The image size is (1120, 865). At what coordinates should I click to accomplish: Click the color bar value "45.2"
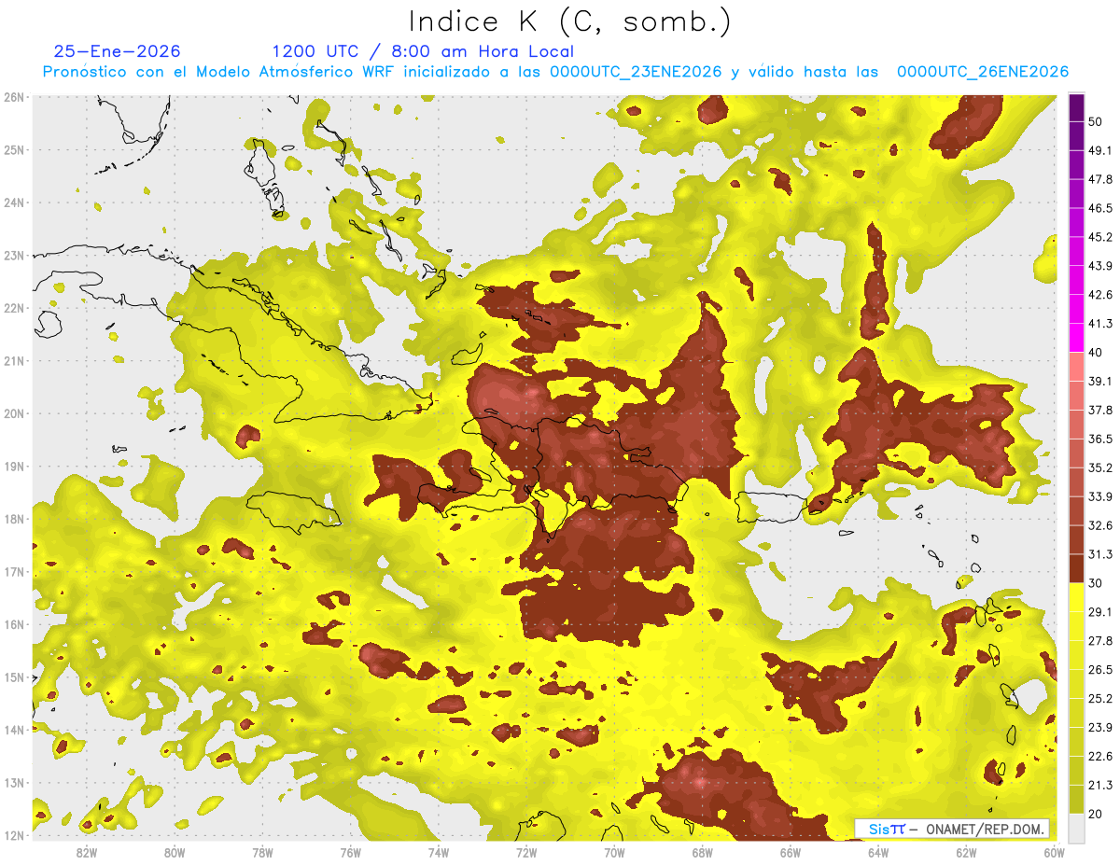(x=1100, y=237)
